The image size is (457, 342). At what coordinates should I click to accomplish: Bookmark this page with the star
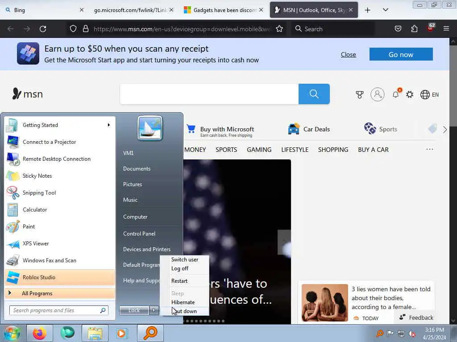coord(279,29)
